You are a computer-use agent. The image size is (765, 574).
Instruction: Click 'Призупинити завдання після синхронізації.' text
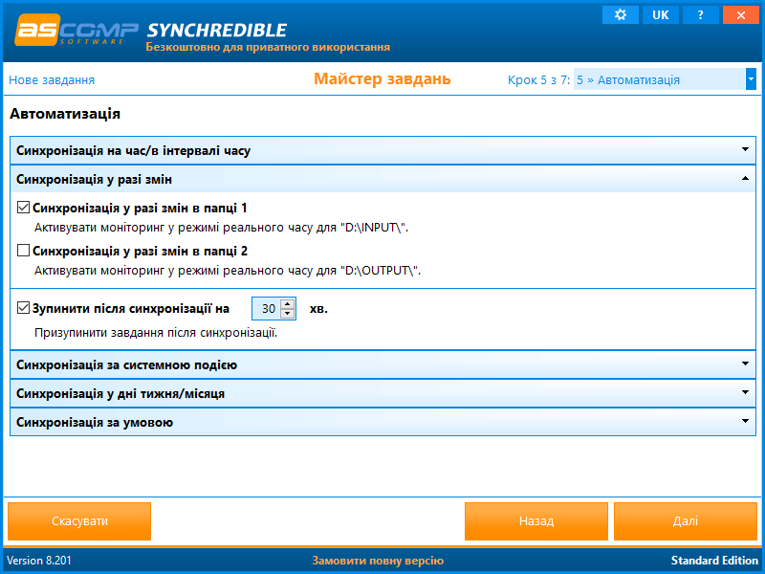[156, 333]
